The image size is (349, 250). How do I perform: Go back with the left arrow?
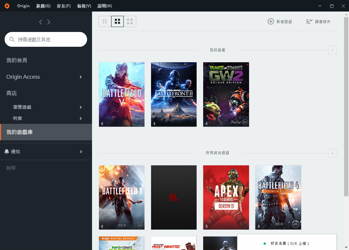coord(41,22)
